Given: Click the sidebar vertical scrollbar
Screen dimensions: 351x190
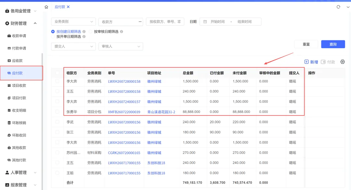Looking at the screenshot, I should (x=42, y=121).
